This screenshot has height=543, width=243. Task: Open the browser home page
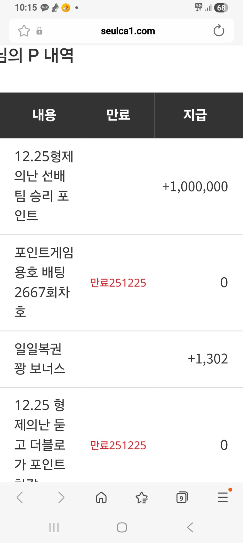coord(101,498)
